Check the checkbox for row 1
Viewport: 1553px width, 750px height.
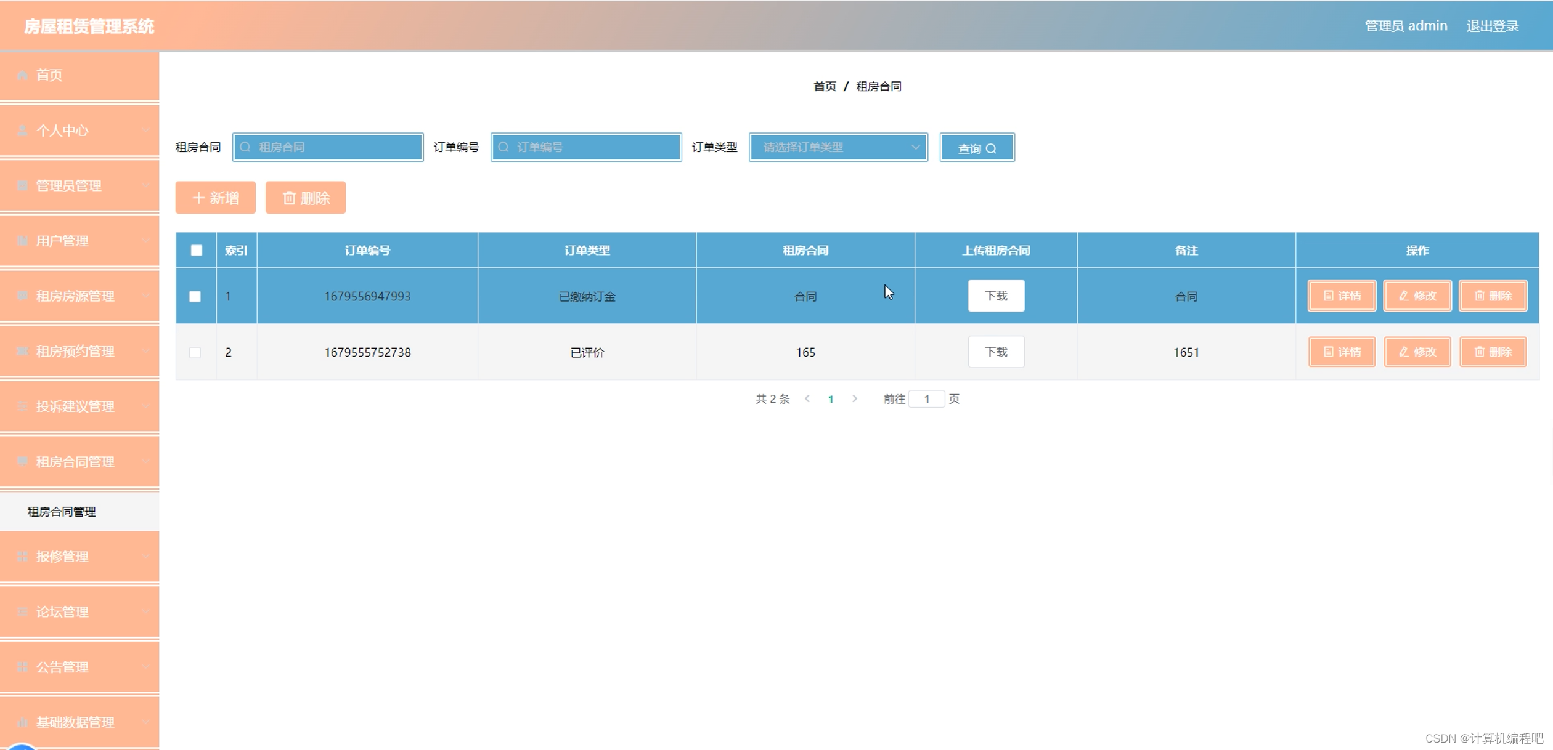tap(195, 296)
